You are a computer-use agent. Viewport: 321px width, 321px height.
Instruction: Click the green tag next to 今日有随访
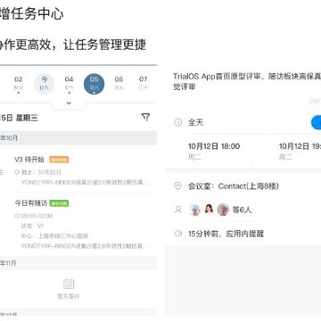(59, 203)
